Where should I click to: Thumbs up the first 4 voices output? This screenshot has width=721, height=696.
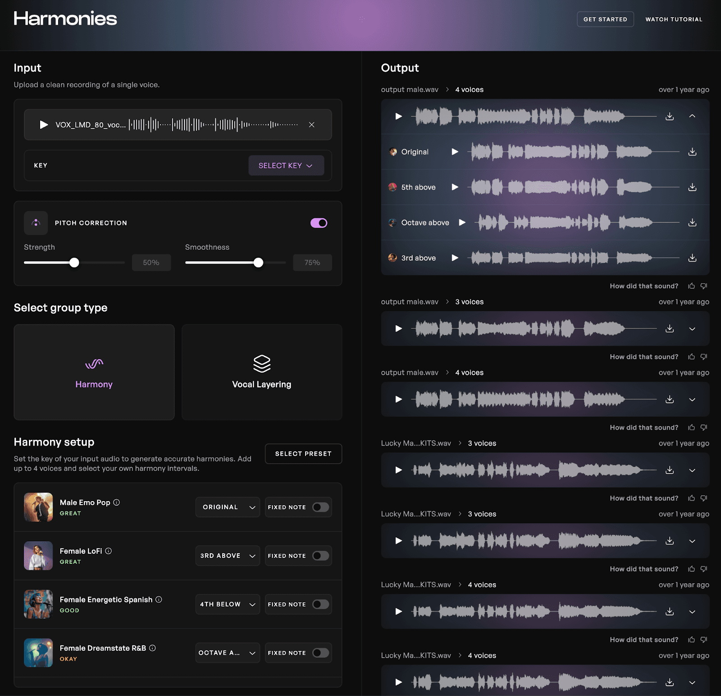coord(691,286)
